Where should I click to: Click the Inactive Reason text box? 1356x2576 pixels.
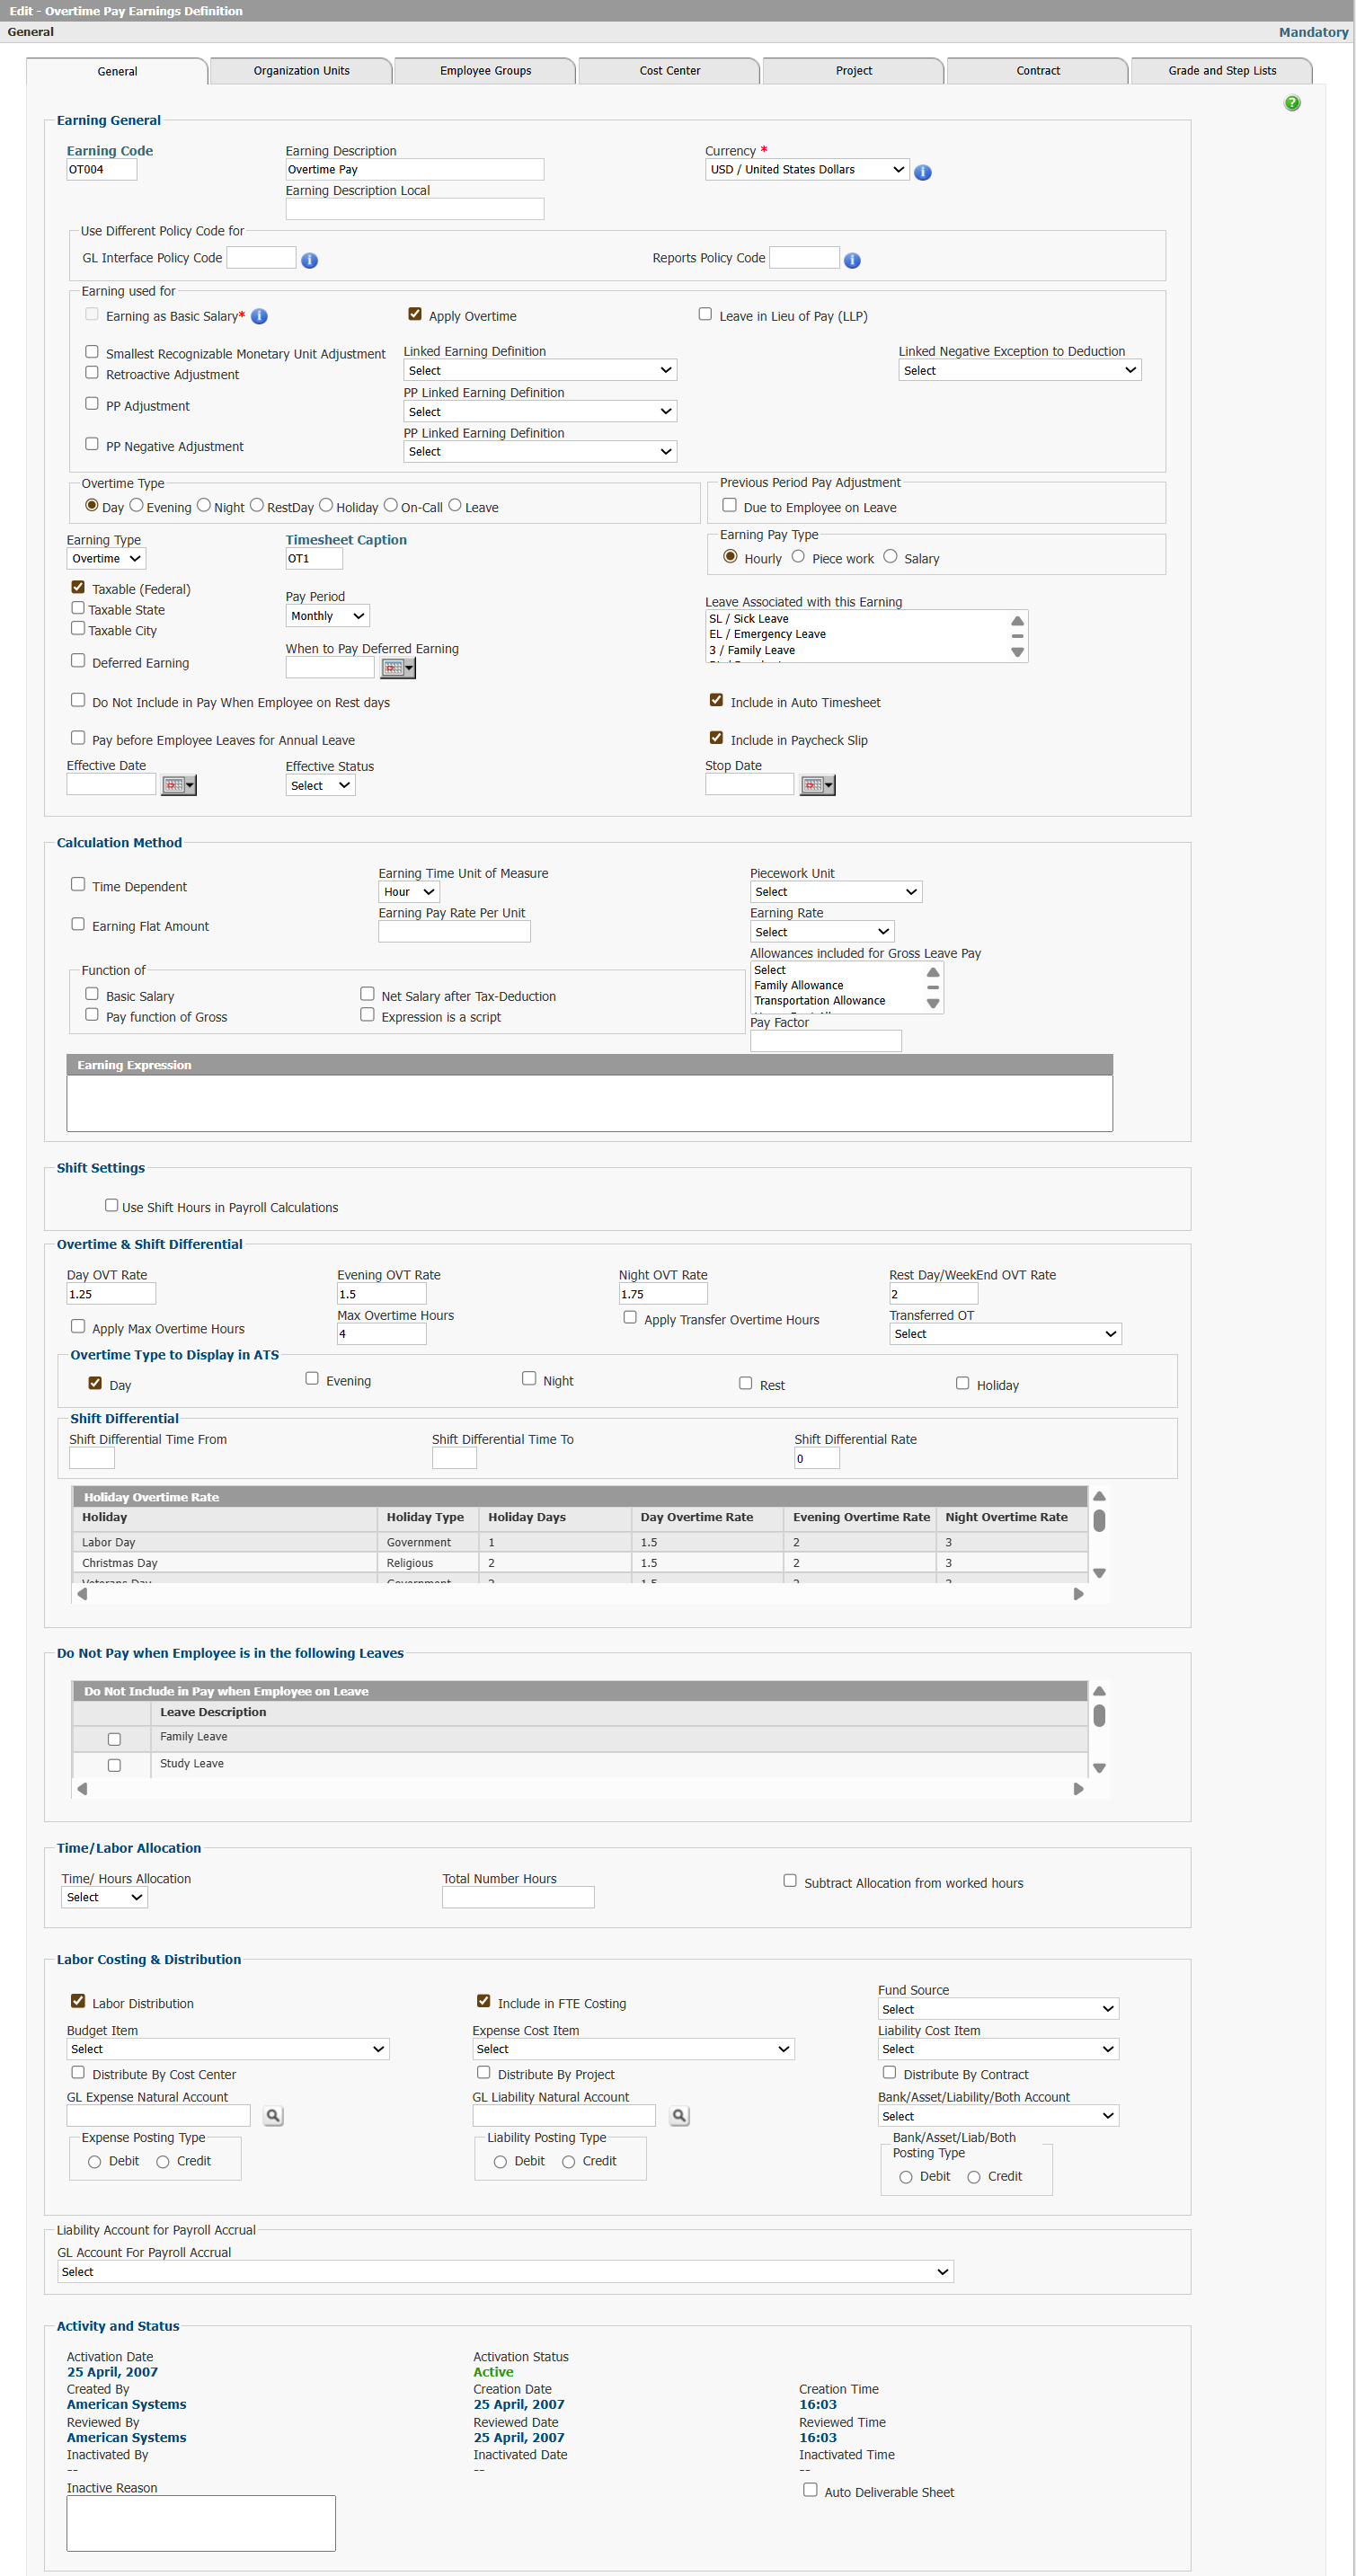click(201, 2522)
